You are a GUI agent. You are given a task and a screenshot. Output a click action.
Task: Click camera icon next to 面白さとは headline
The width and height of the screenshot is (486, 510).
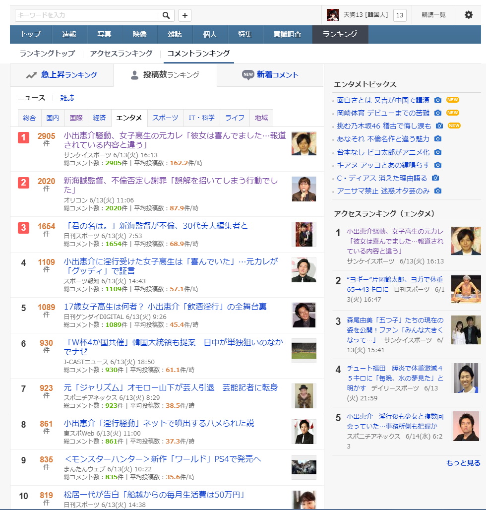pyautogui.click(x=438, y=100)
